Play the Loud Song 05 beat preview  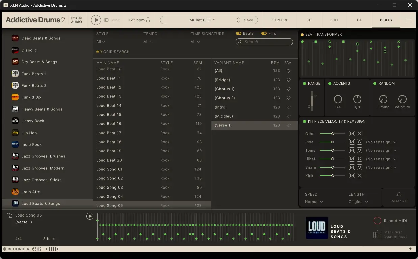coord(89,216)
